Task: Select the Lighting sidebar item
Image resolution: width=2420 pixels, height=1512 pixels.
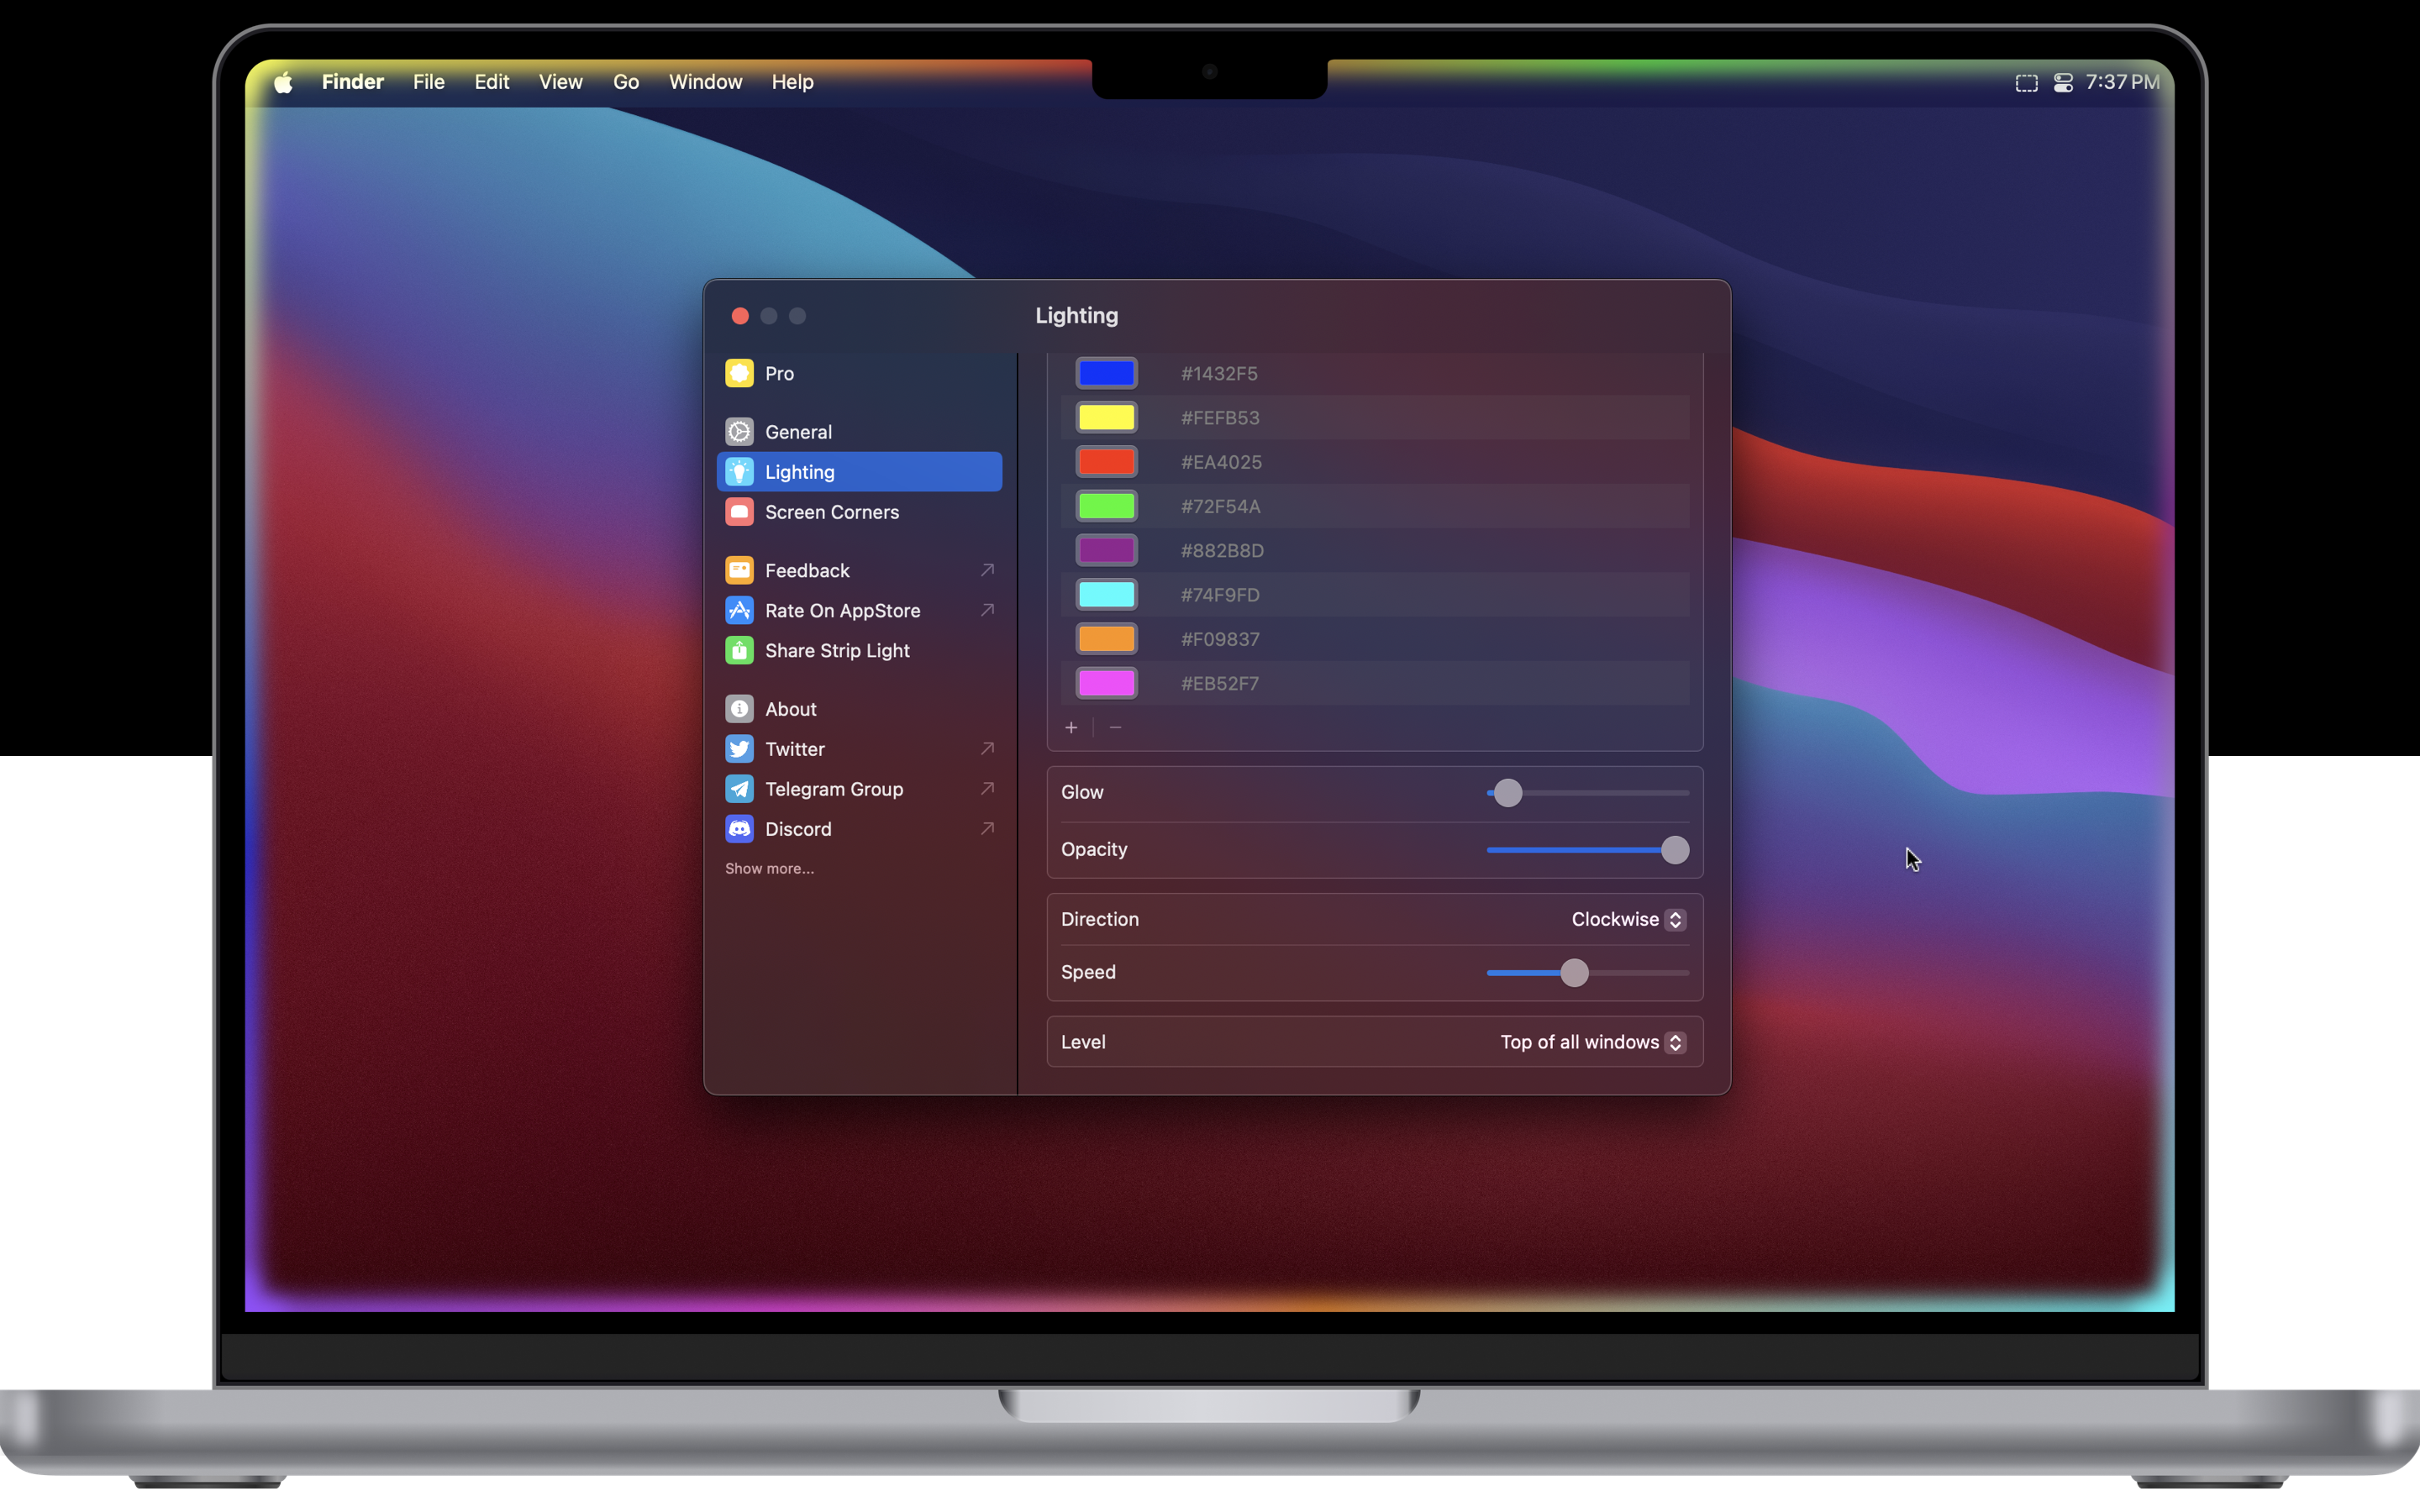Action: (x=859, y=472)
